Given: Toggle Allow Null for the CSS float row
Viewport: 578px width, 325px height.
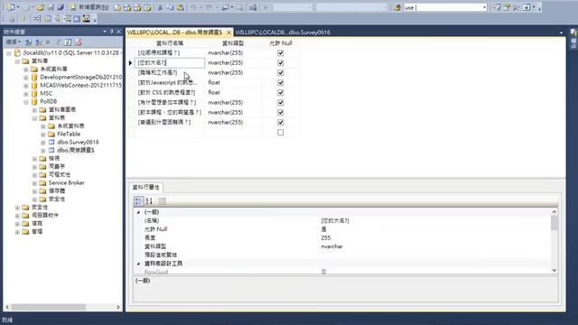Looking at the screenshot, I should [281, 92].
